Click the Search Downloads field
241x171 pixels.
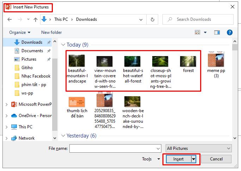pyautogui.click(x=198, y=19)
